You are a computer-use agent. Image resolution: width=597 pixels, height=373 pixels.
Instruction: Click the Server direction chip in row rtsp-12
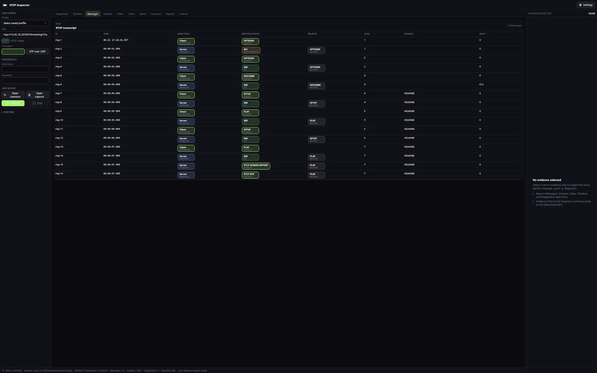(x=186, y=139)
